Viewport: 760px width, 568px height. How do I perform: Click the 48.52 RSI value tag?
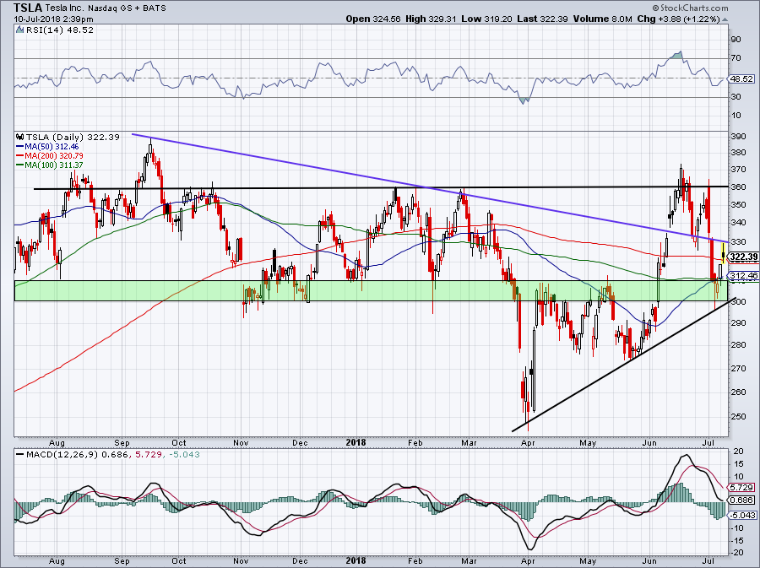(741, 78)
